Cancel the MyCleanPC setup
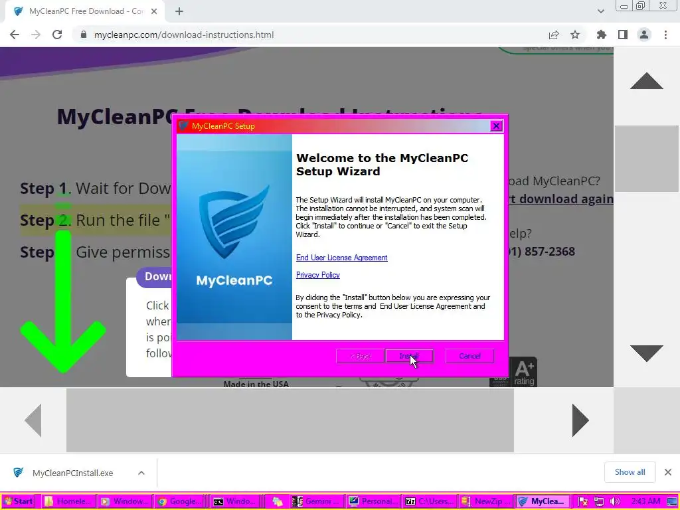This screenshot has width=680, height=510. pos(469,356)
